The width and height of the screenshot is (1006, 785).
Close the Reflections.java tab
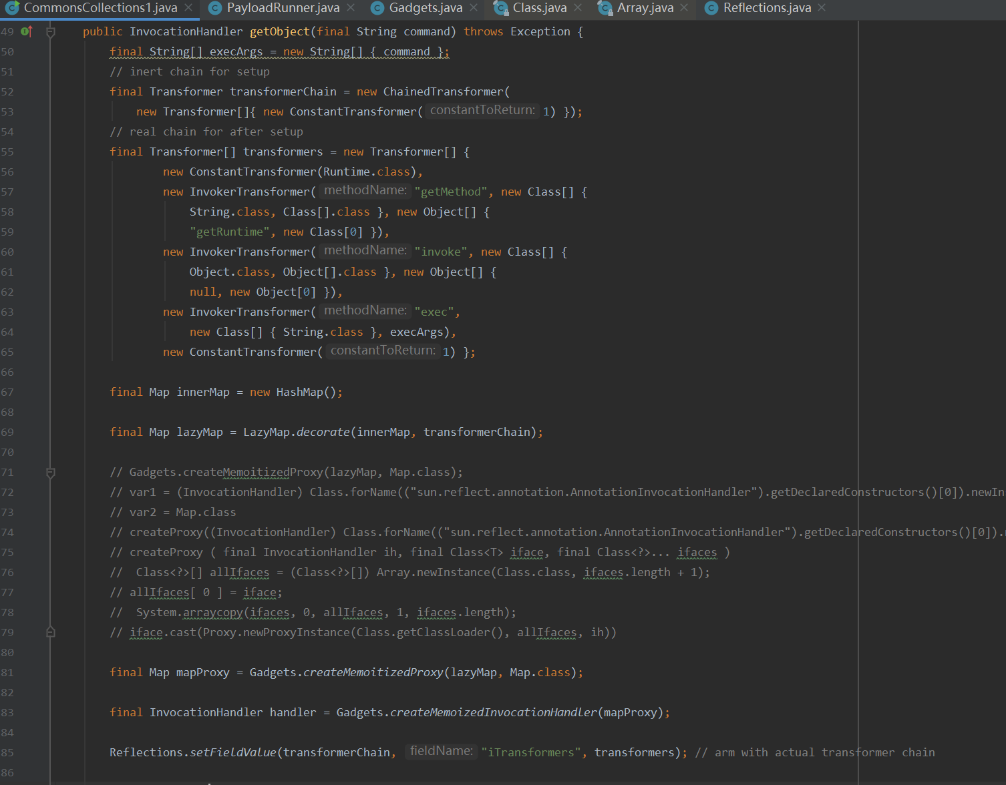(822, 8)
